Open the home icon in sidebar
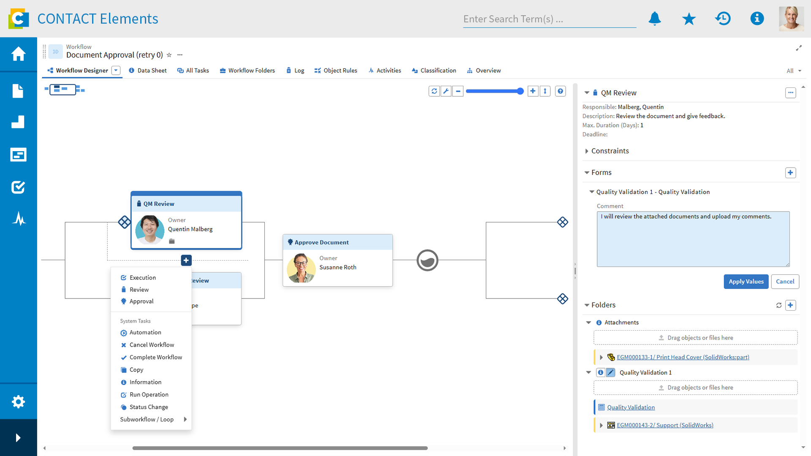The width and height of the screenshot is (811, 456). click(x=18, y=54)
